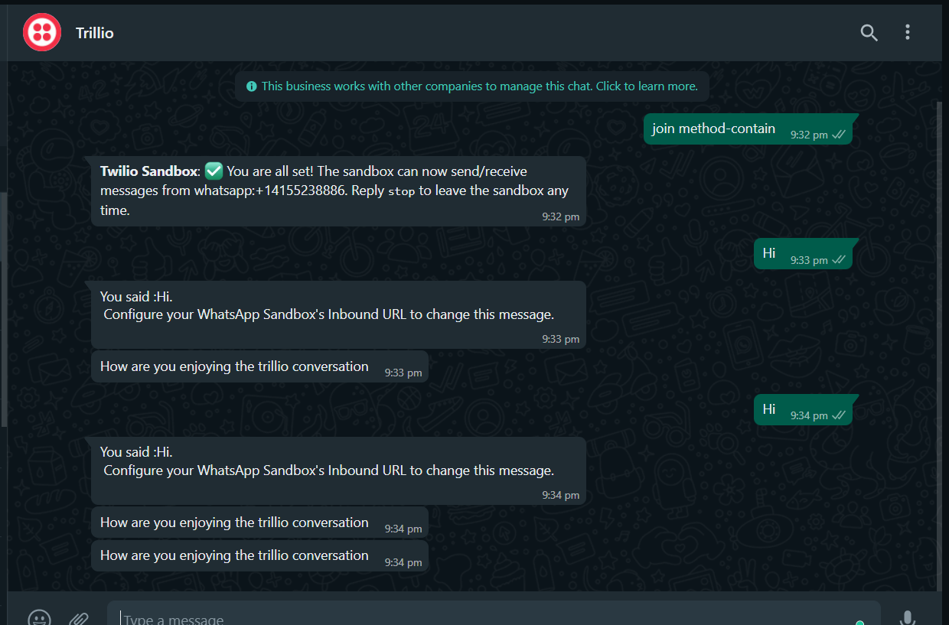The height and width of the screenshot is (625, 949).
Task: Click the info icon on the business notice banner
Action: [252, 86]
